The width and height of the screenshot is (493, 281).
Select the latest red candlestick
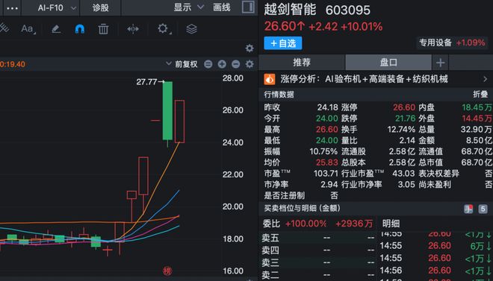pos(179,121)
